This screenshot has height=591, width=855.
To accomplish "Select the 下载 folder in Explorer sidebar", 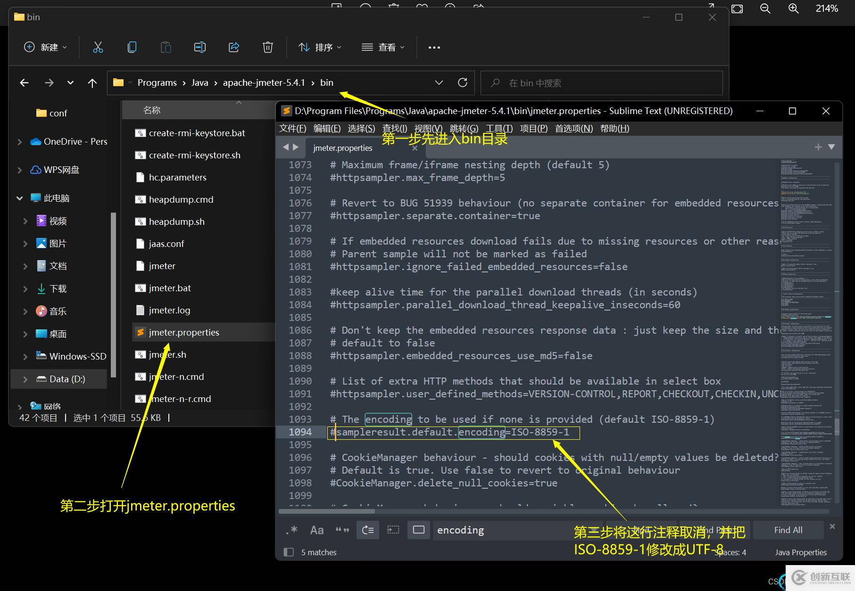I will point(51,288).
